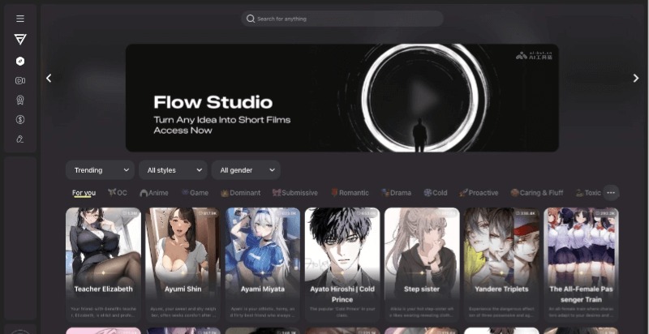
Task: Click the Access Now banner text
Action: point(183,131)
